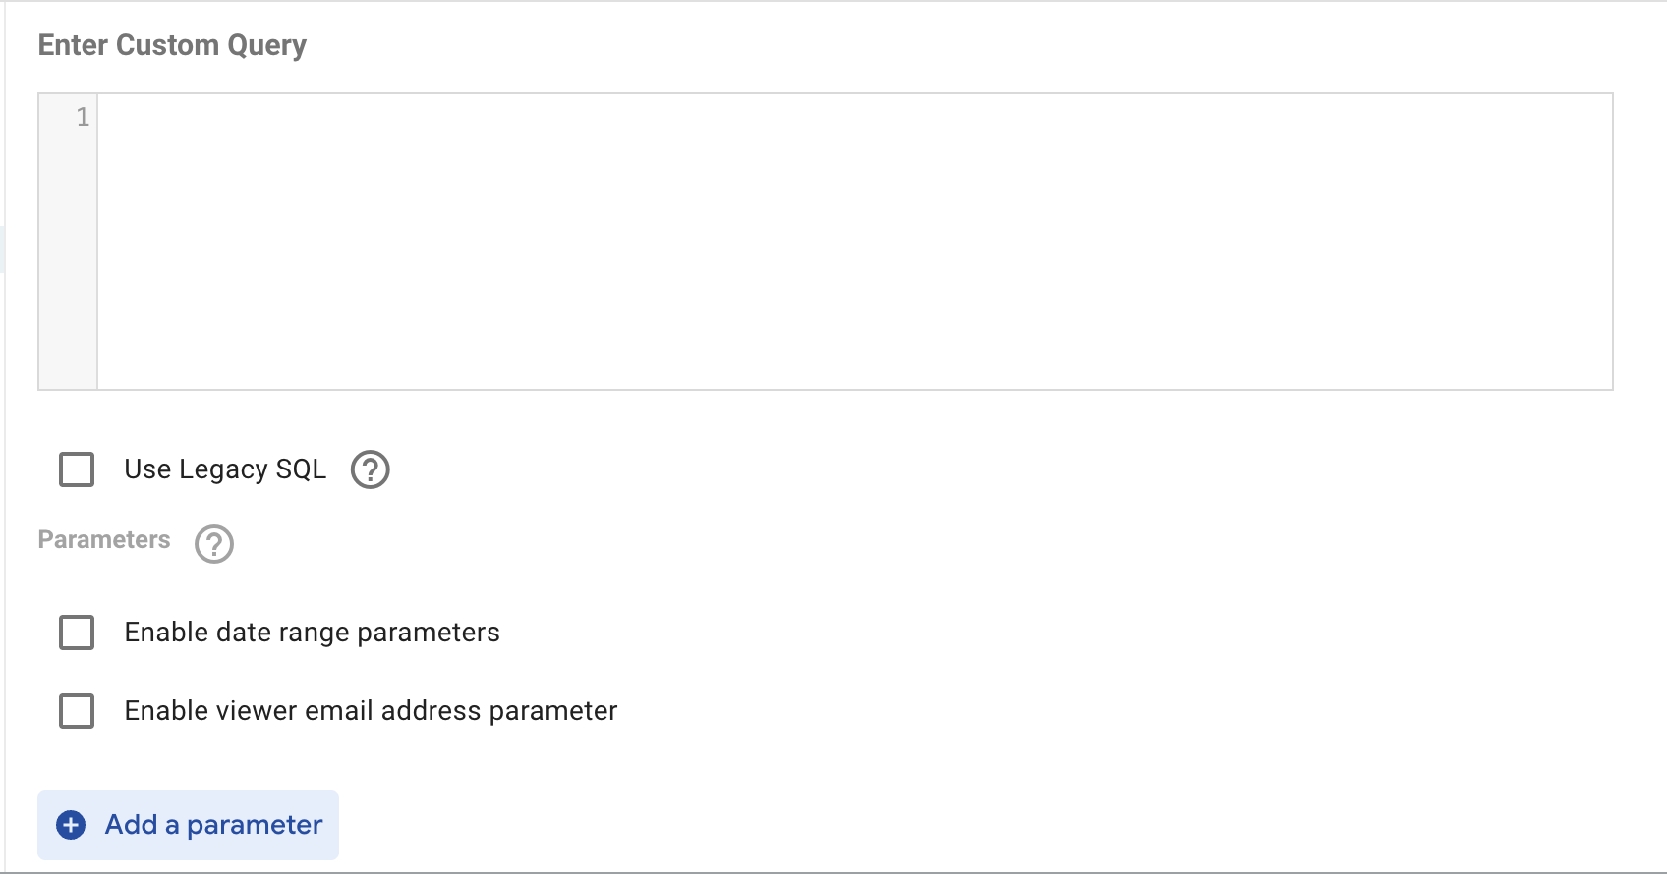Click the Parameters section heading
The height and width of the screenshot is (882, 1667).
[x=104, y=540]
